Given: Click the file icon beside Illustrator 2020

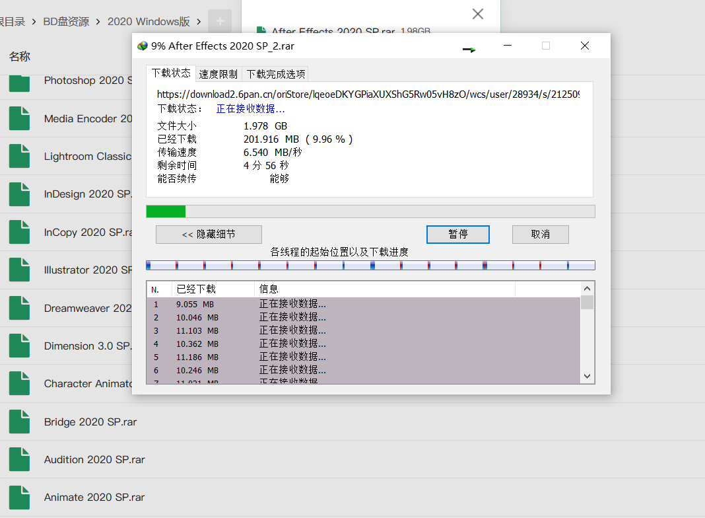Looking at the screenshot, I should pos(20,270).
